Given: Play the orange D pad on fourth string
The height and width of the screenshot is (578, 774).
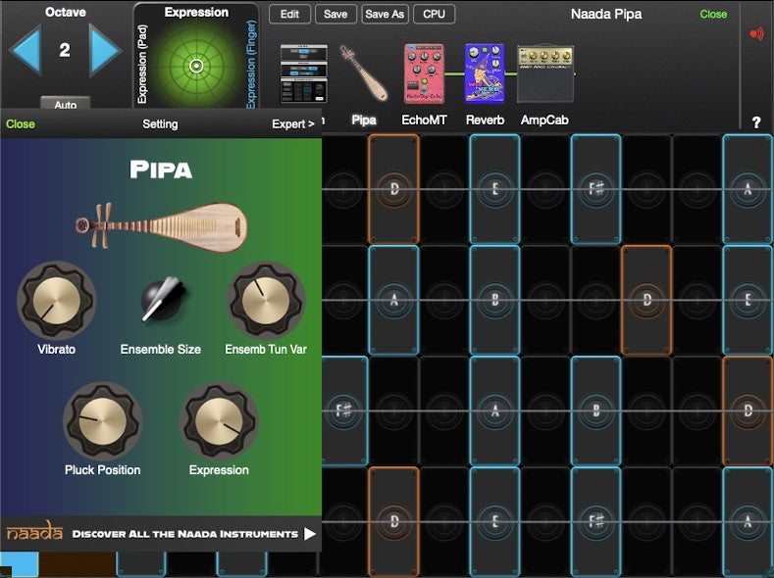Looking at the screenshot, I should click(x=394, y=521).
